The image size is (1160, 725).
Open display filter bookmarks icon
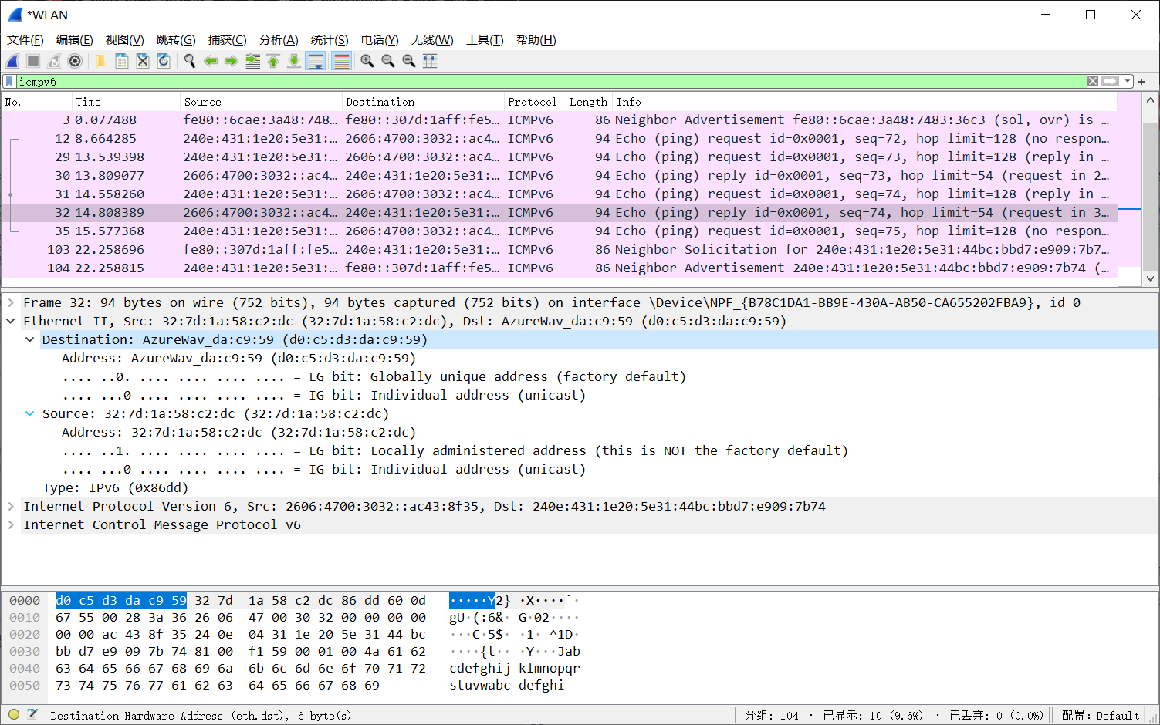(9, 81)
